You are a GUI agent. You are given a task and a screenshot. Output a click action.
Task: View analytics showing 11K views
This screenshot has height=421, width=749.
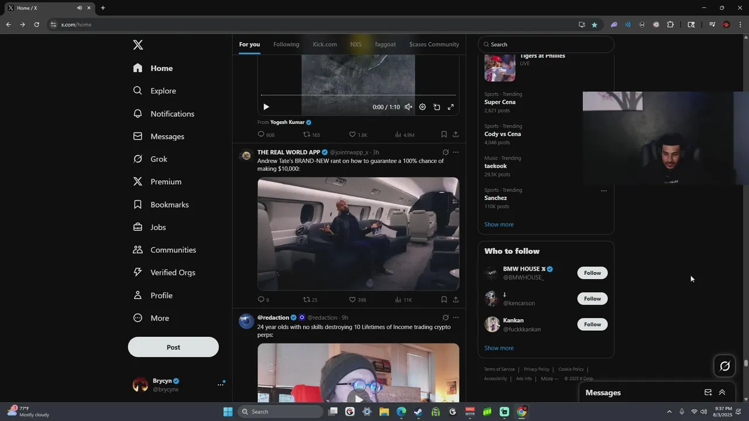click(403, 299)
